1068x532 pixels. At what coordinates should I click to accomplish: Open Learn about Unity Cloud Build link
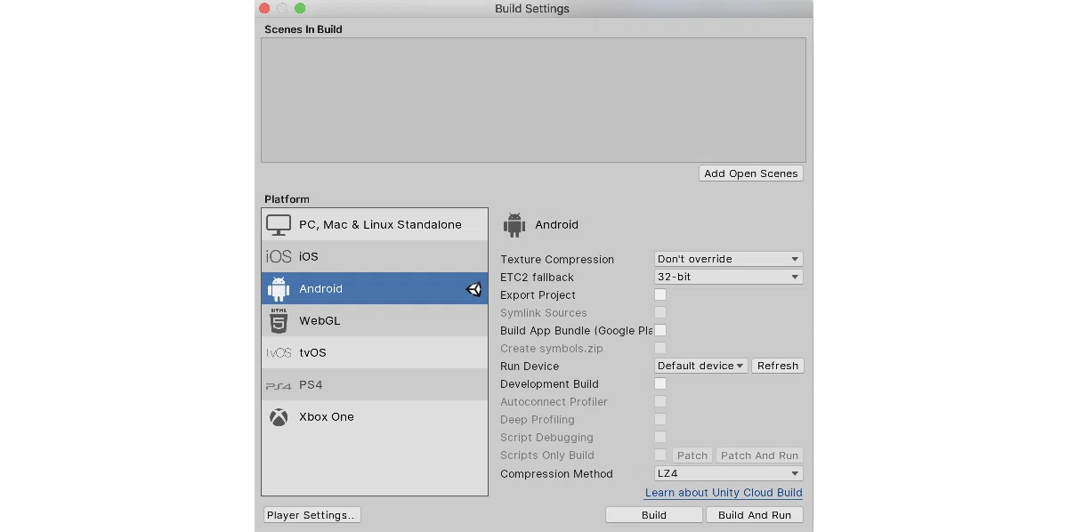[724, 493]
